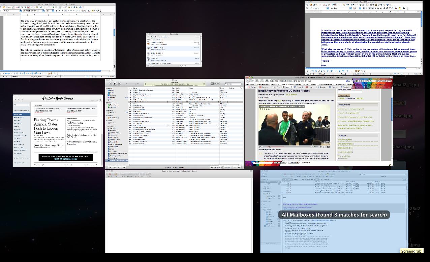
Task: Turn on shuffle in iTunes
Action: point(115,167)
